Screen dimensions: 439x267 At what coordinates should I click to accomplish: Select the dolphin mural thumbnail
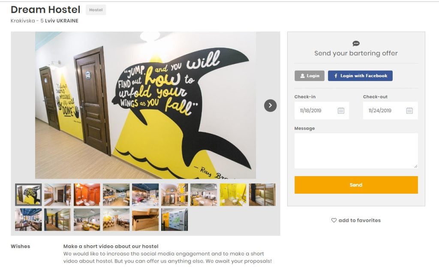[28, 195]
